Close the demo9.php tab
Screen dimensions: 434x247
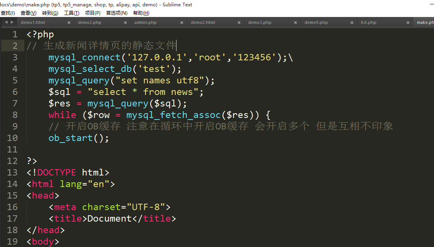(352, 23)
